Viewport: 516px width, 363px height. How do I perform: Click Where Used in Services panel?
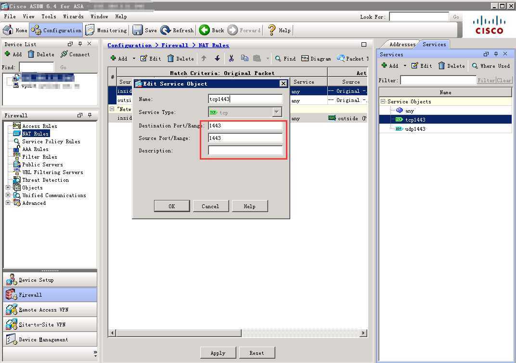pyautogui.click(x=491, y=66)
